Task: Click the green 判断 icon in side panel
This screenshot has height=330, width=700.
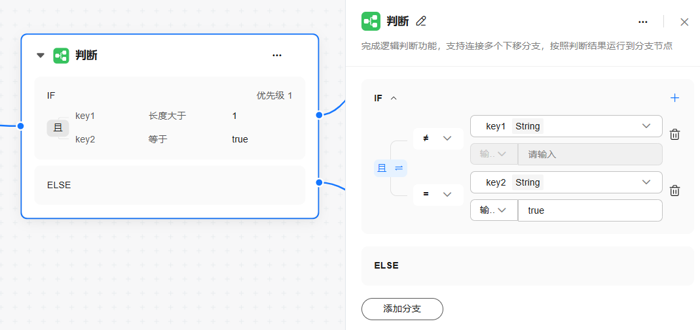Action: 371,22
